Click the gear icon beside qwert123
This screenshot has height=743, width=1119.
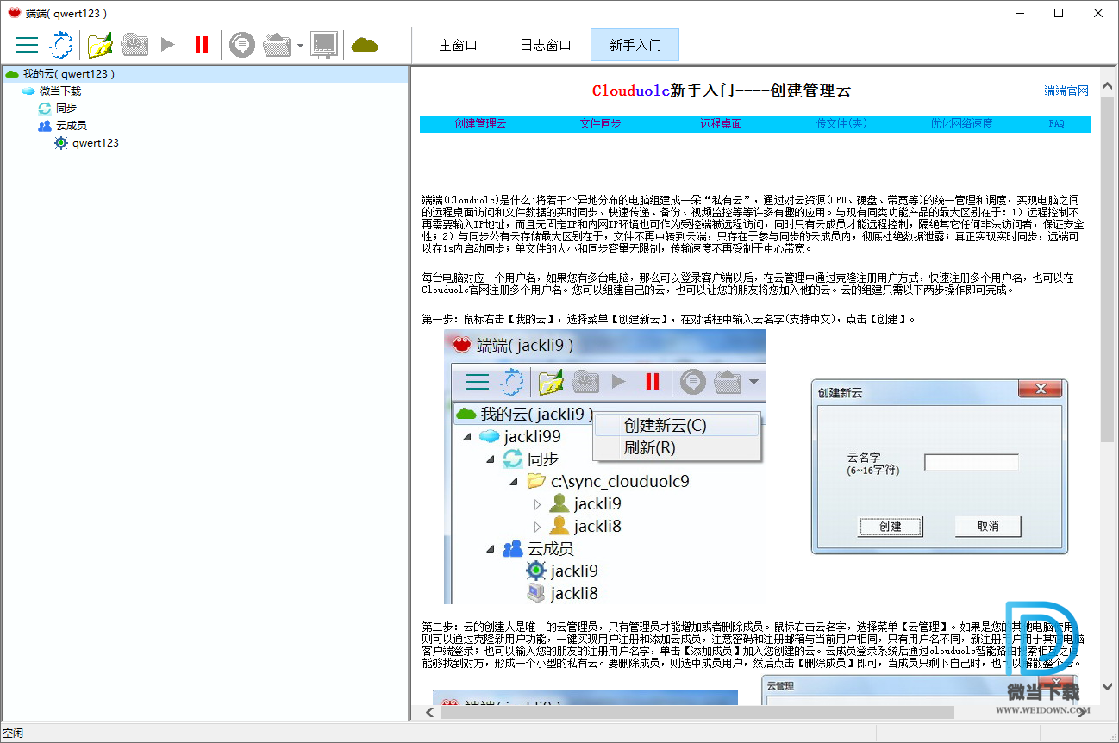click(61, 143)
